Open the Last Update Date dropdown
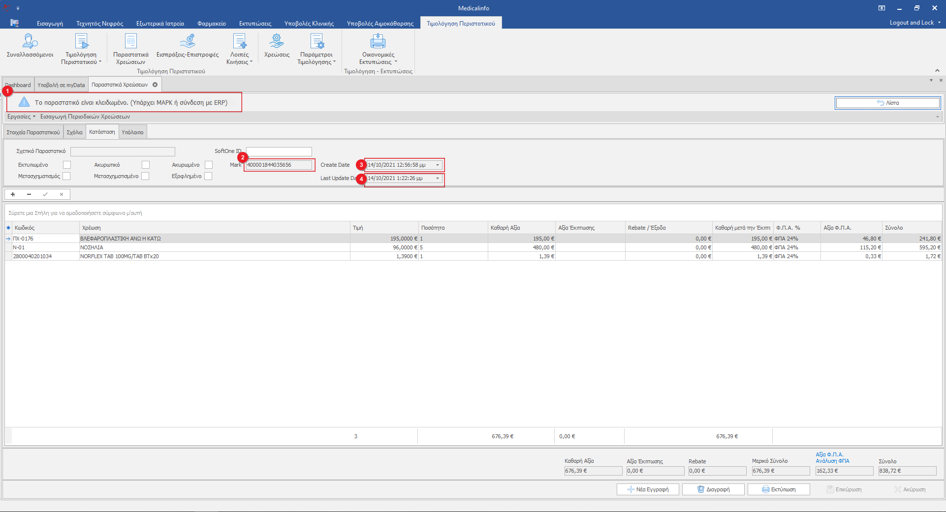Image resolution: width=946 pixels, height=512 pixels. pos(437,179)
